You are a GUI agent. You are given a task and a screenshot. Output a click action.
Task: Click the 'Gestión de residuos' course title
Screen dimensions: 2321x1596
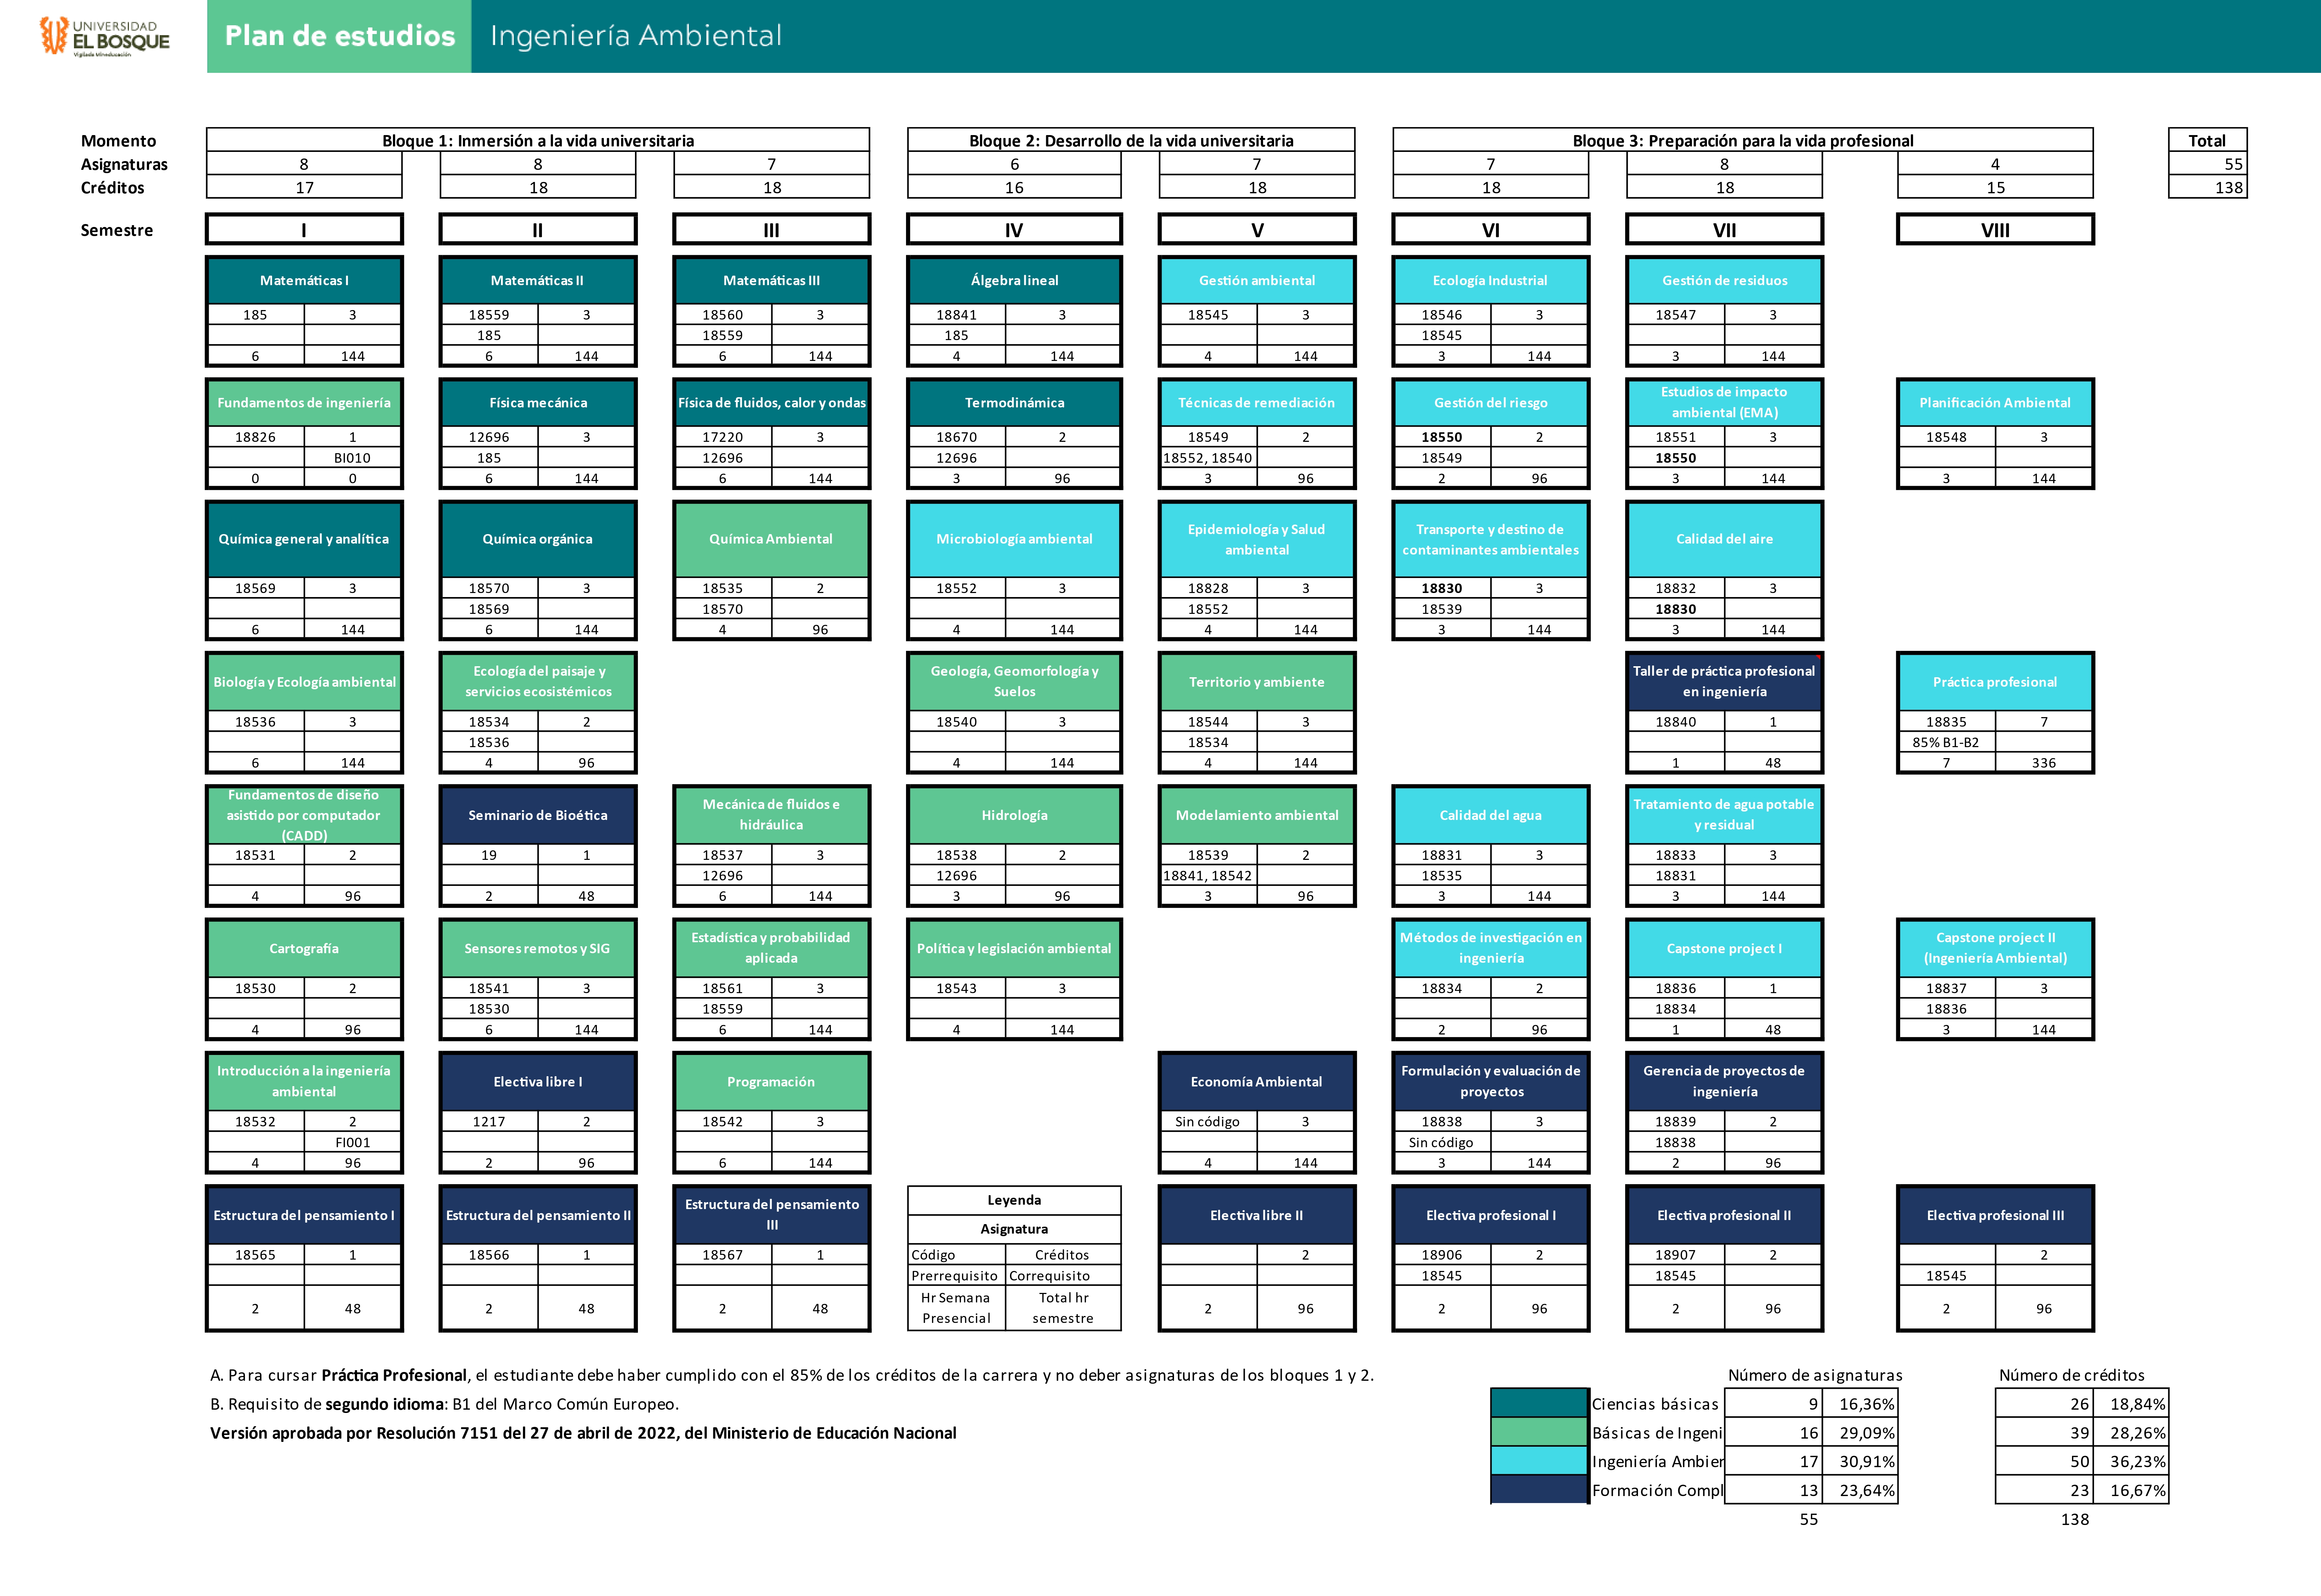point(1725,281)
